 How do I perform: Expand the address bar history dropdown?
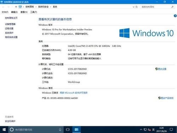pyautogui.click(x=133, y=7)
